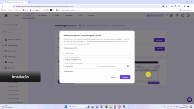Click the Título do site field

click(x=97, y=53)
